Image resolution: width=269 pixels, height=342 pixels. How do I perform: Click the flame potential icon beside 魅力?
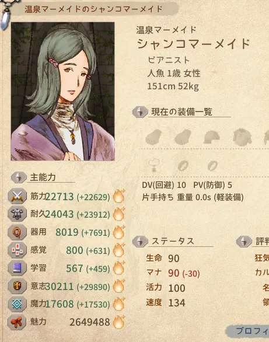(x=119, y=322)
